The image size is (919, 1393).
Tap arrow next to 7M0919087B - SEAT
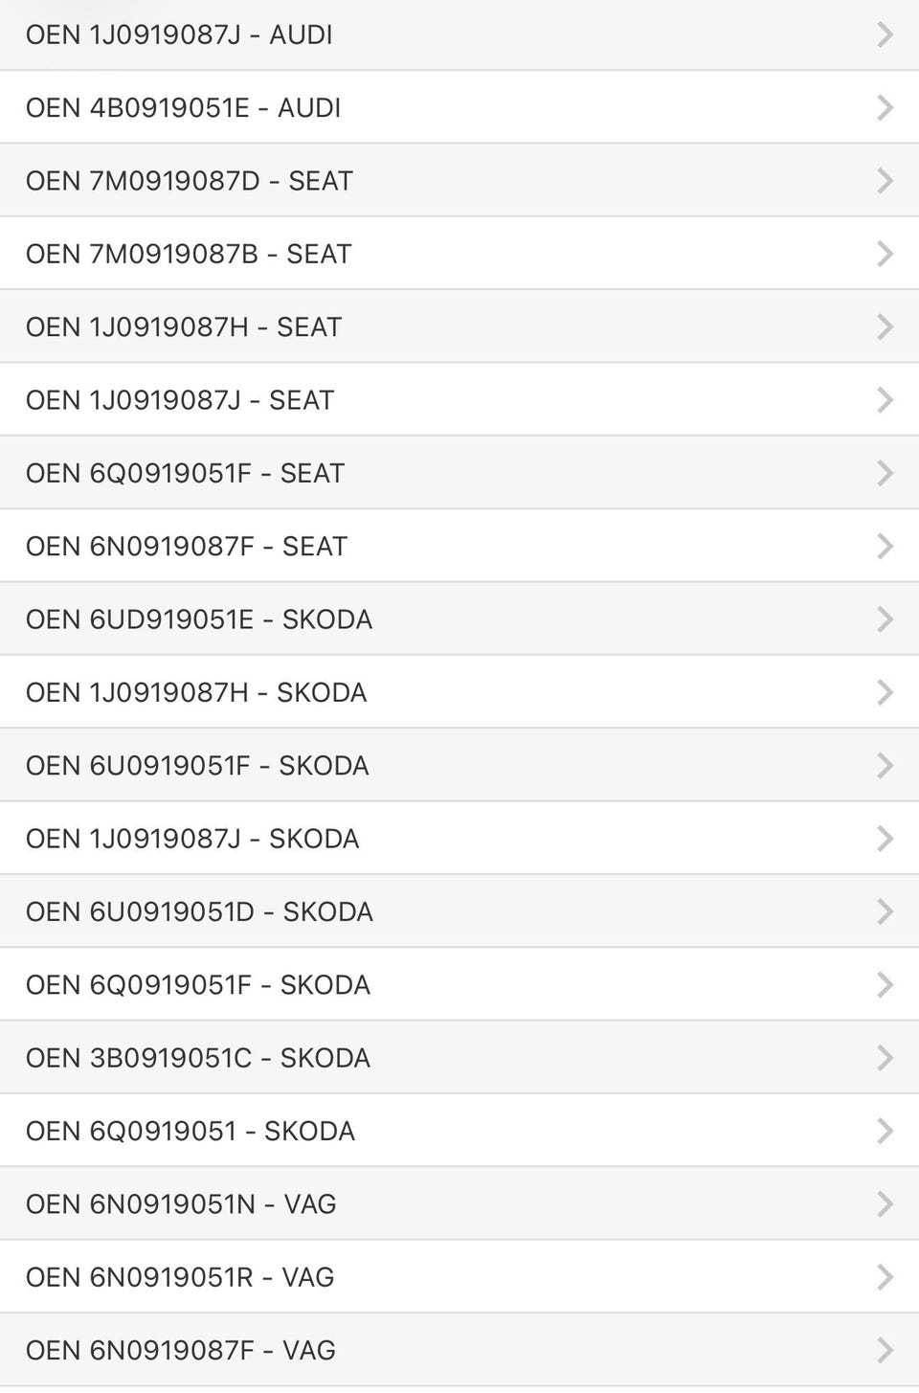coord(885,254)
